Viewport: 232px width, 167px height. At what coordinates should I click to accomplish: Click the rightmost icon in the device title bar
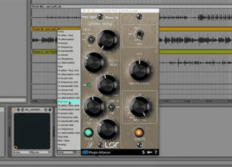tap(50, 110)
